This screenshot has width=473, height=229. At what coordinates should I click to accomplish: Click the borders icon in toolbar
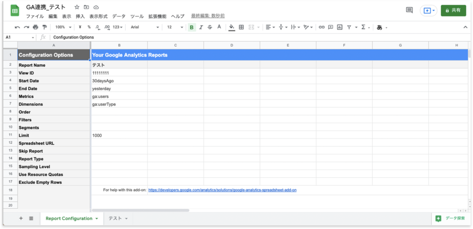[241, 27]
